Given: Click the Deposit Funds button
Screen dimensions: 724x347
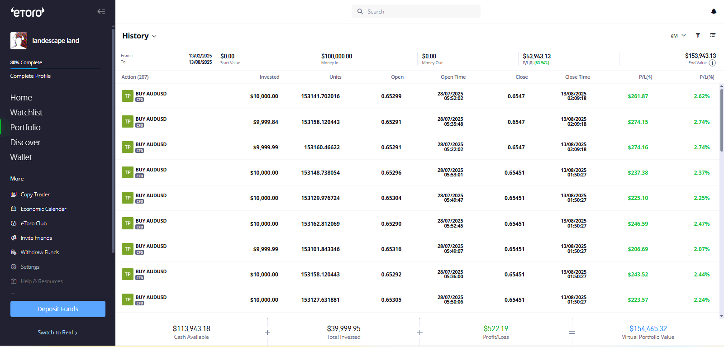Looking at the screenshot, I should click(x=58, y=309).
